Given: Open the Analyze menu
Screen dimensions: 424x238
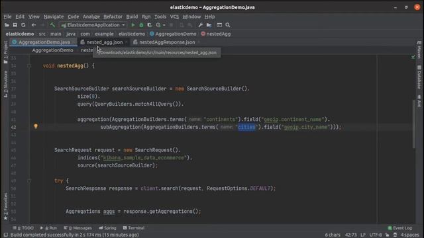Looking at the screenshot, I should click(x=91, y=17).
